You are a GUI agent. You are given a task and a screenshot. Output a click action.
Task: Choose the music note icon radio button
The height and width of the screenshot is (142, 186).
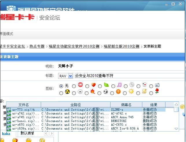coord(113,86)
